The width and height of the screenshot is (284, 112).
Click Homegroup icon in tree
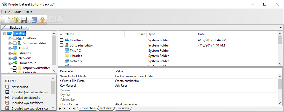15,63
